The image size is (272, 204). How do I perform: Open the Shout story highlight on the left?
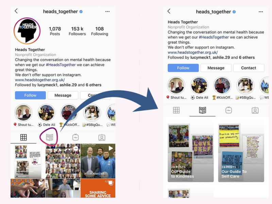point(23,115)
